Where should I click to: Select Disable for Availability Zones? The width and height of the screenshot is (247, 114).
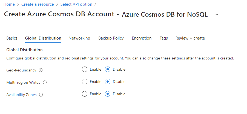(x=108, y=94)
